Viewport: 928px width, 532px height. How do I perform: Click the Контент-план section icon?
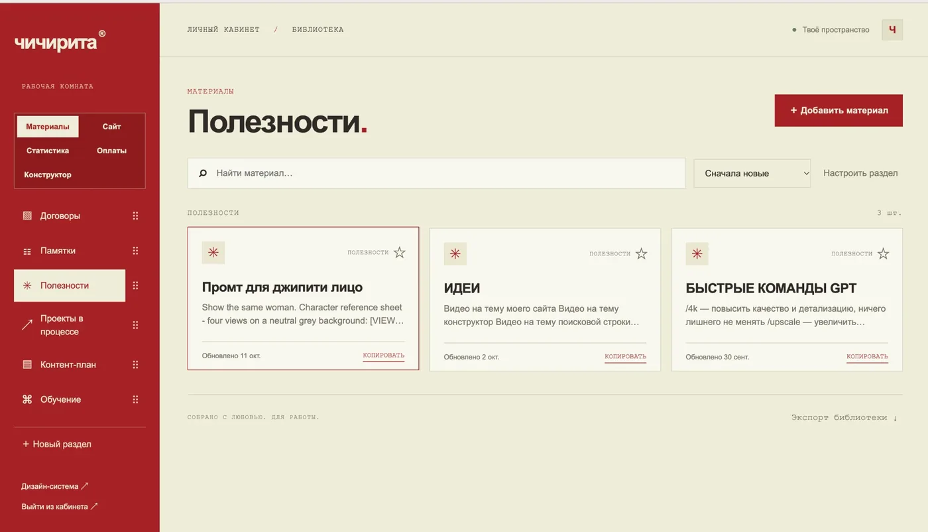pyautogui.click(x=27, y=364)
